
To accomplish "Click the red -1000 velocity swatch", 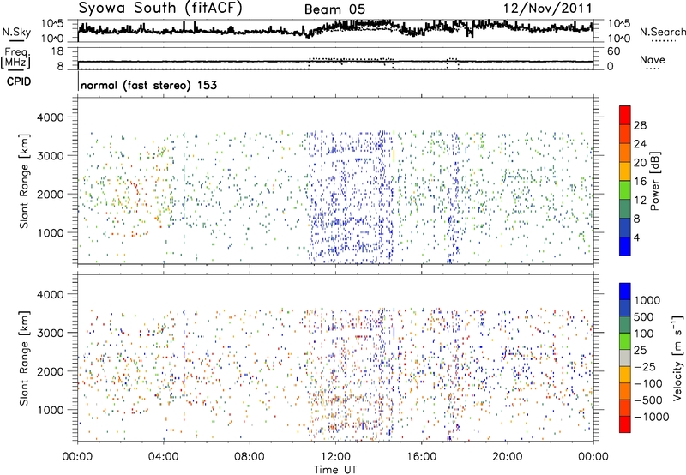I will [625, 424].
